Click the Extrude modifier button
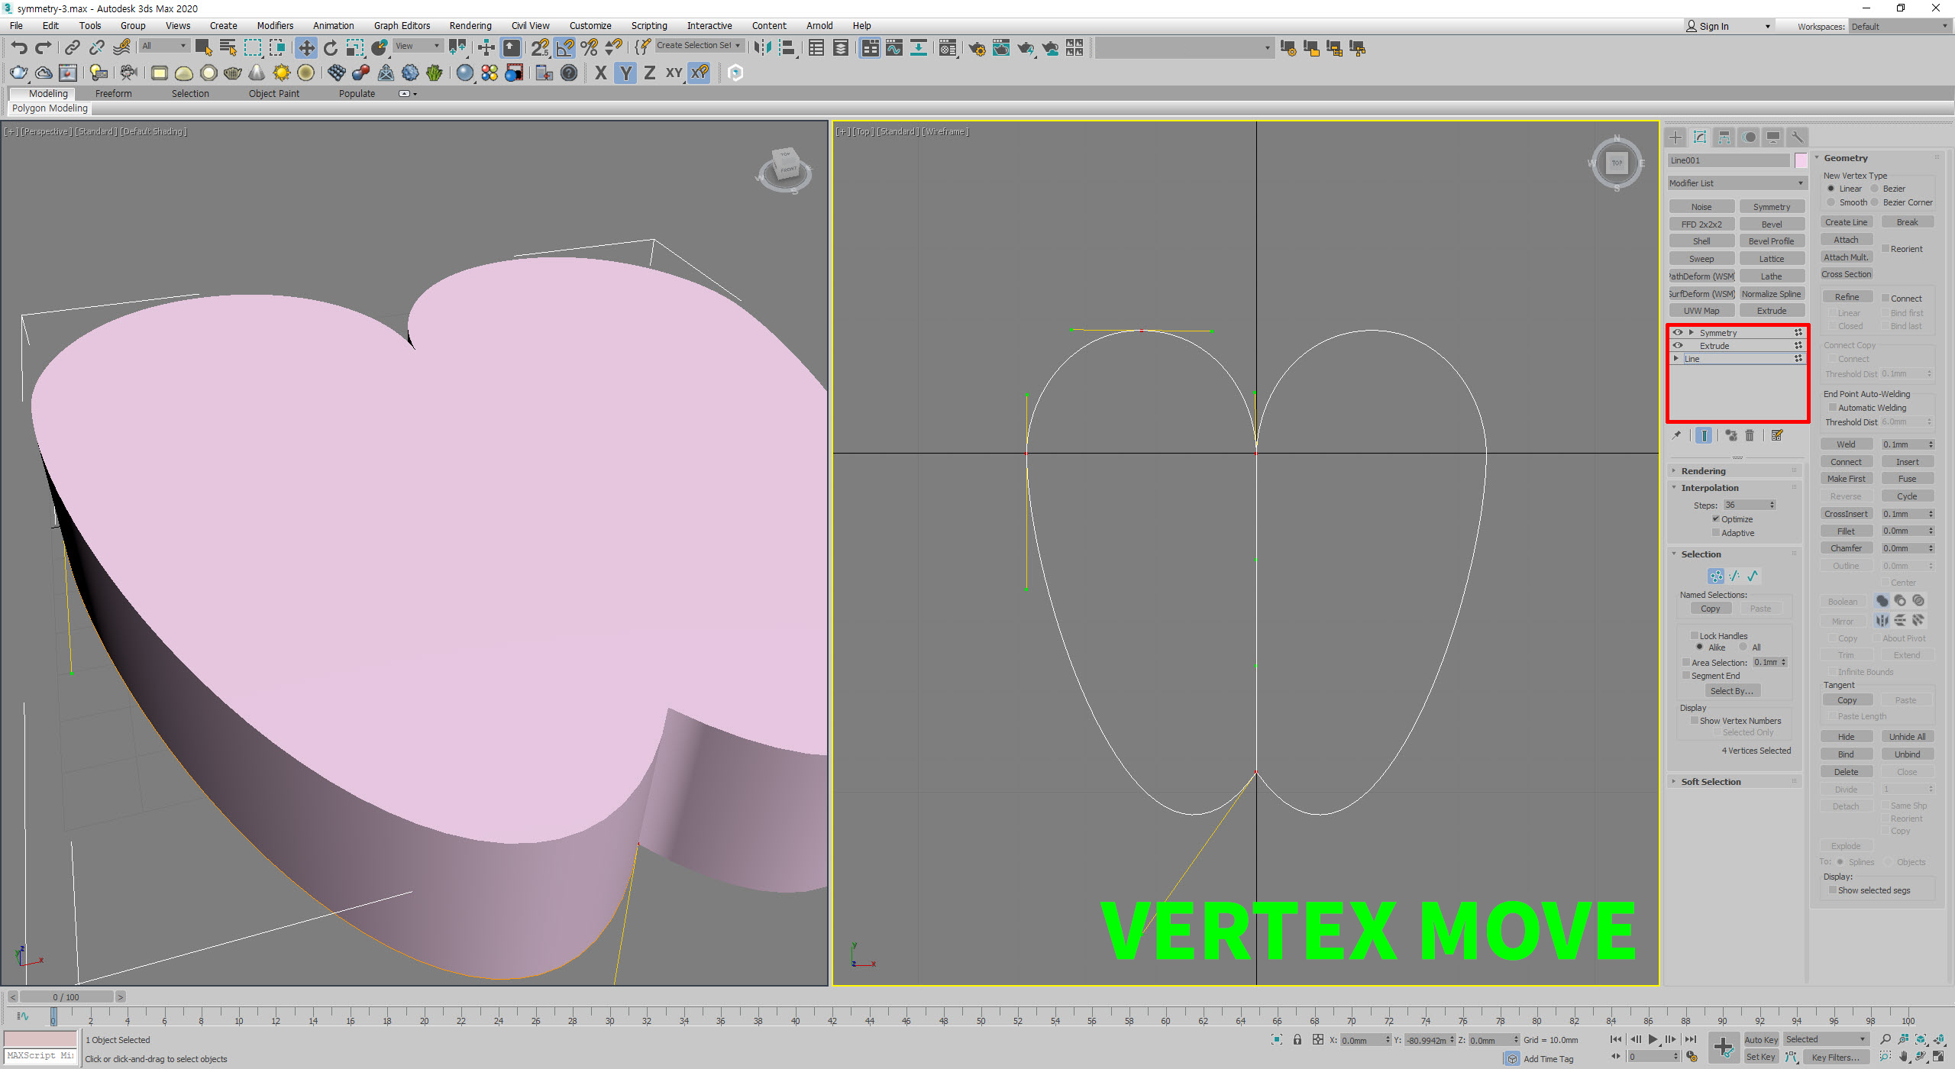 point(1771,311)
